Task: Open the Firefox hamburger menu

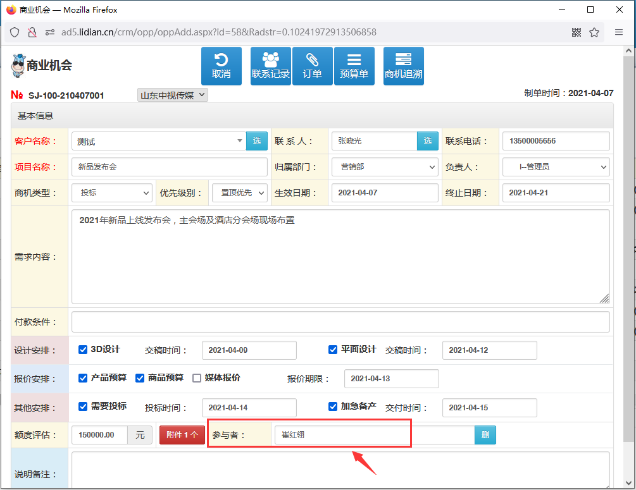Action: [x=618, y=32]
